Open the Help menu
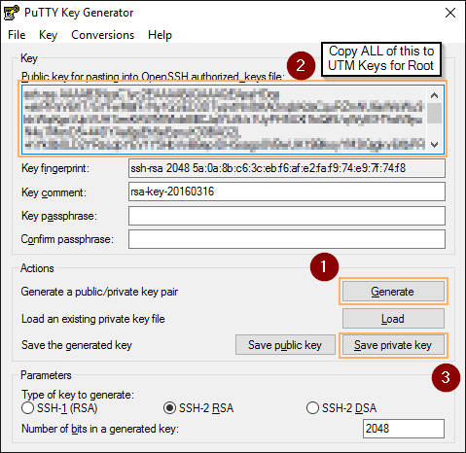466x453 pixels. 160,35
